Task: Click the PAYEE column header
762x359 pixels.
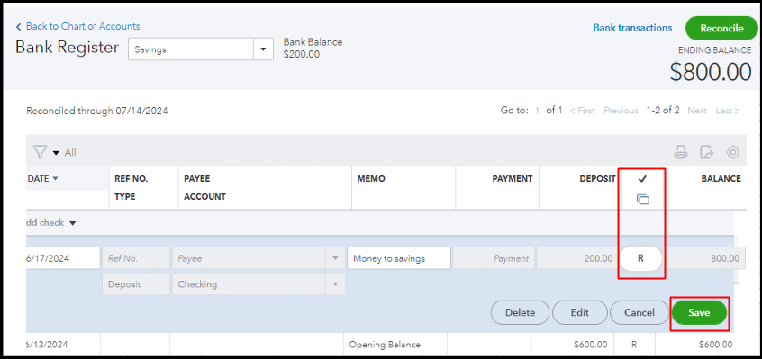Action: [x=197, y=179]
